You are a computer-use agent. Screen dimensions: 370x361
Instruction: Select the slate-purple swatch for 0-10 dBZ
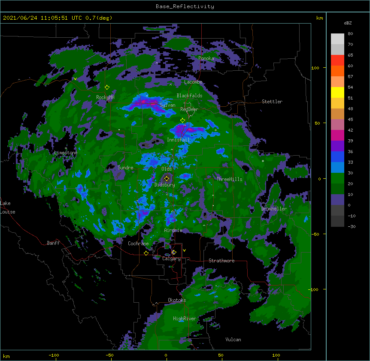[337, 200]
